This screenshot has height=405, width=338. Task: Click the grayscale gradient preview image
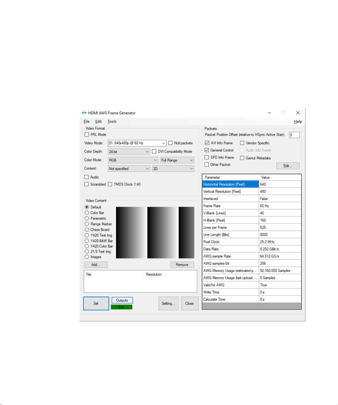click(155, 233)
